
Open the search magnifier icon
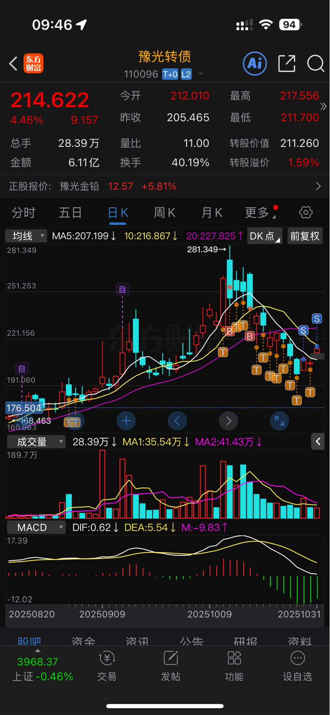(315, 64)
